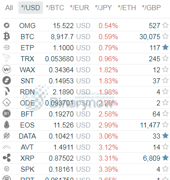This screenshot has height=180, width=170.
Task: Click the OMG coin icon
Action: 6,25
